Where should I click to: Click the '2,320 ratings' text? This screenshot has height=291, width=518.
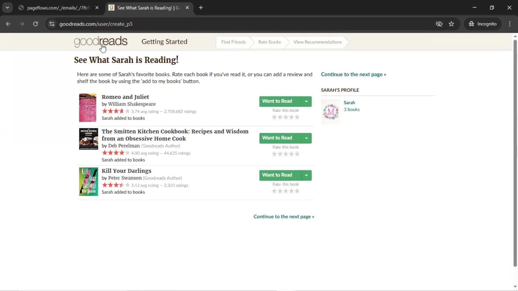click(x=176, y=185)
